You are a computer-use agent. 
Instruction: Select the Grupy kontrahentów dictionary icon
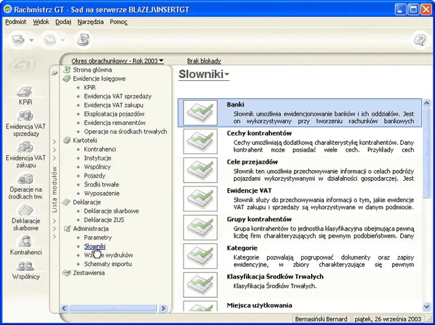click(200, 227)
